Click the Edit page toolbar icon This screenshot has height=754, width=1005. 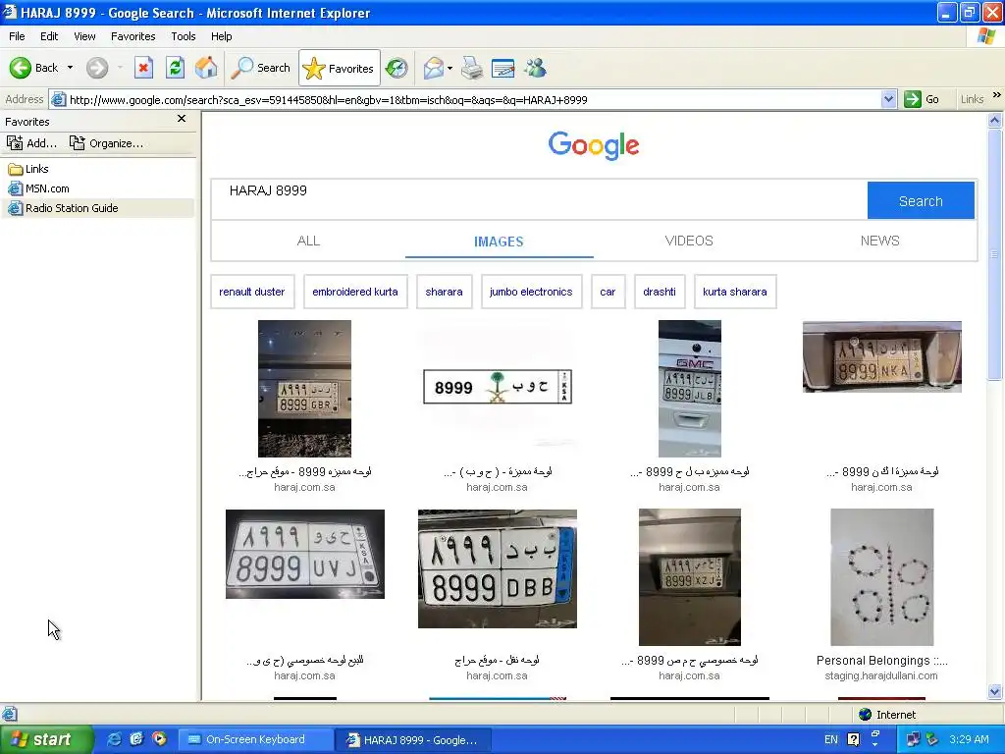(503, 68)
